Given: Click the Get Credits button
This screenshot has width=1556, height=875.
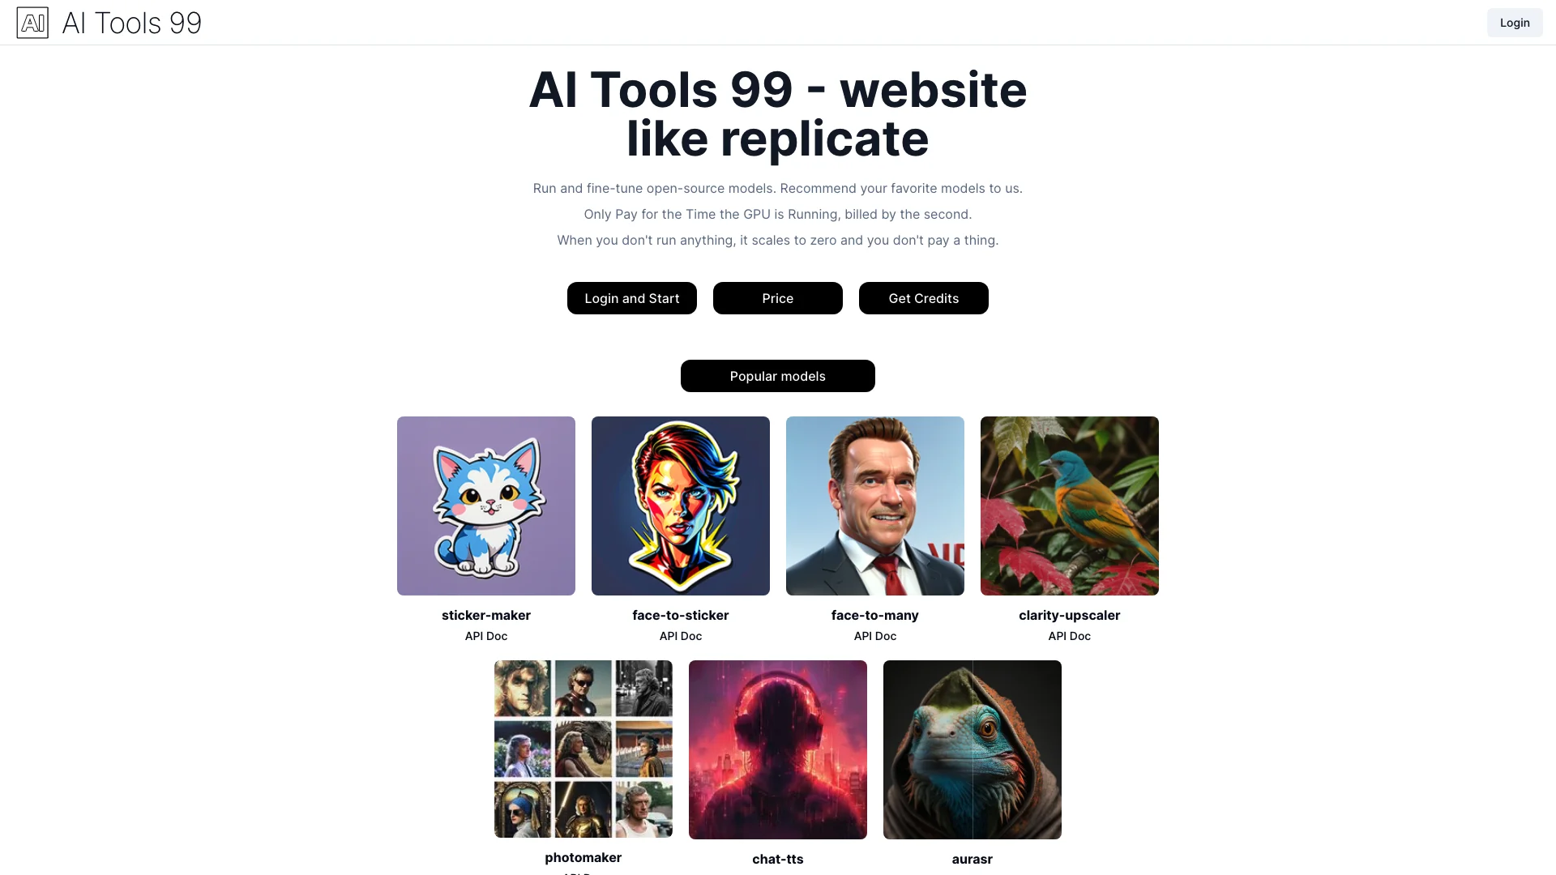Looking at the screenshot, I should [x=923, y=298].
